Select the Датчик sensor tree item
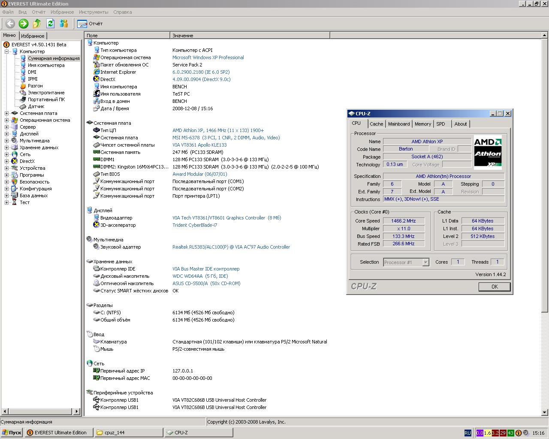 (36, 106)
